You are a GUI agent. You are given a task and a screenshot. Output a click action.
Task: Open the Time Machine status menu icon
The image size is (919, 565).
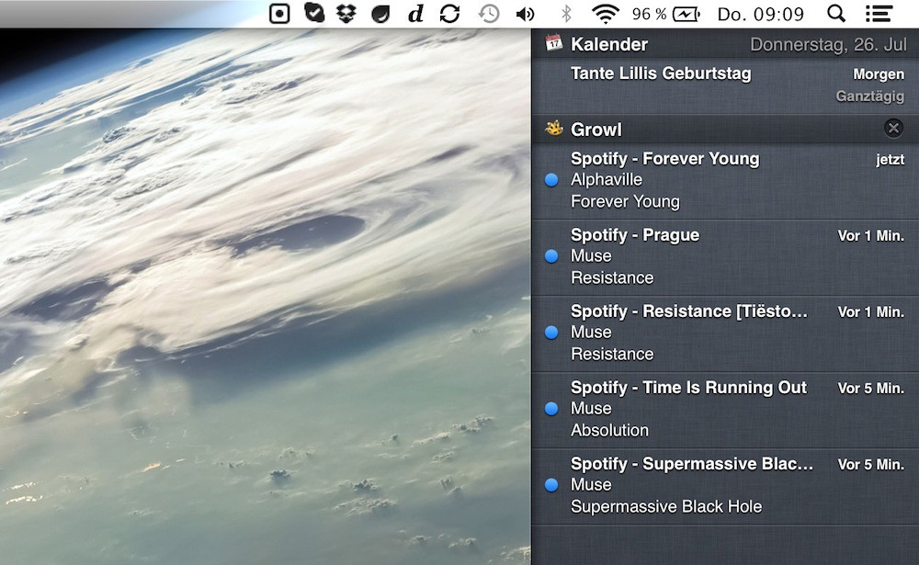click(x=488, y=14)
